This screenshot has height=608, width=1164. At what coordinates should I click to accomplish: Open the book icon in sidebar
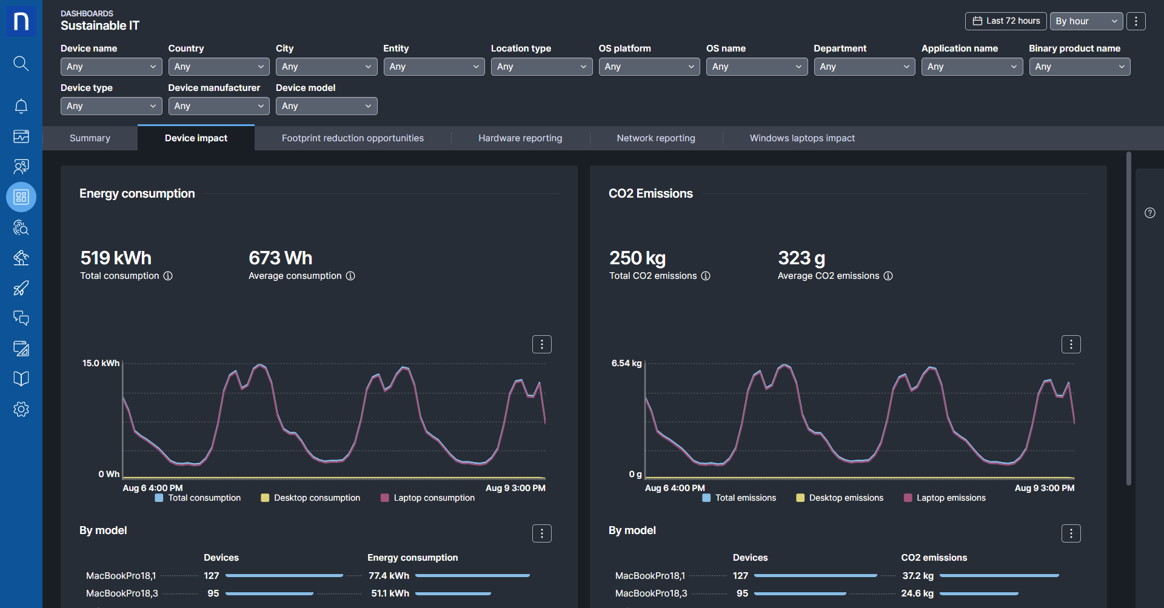pos(21,379)
